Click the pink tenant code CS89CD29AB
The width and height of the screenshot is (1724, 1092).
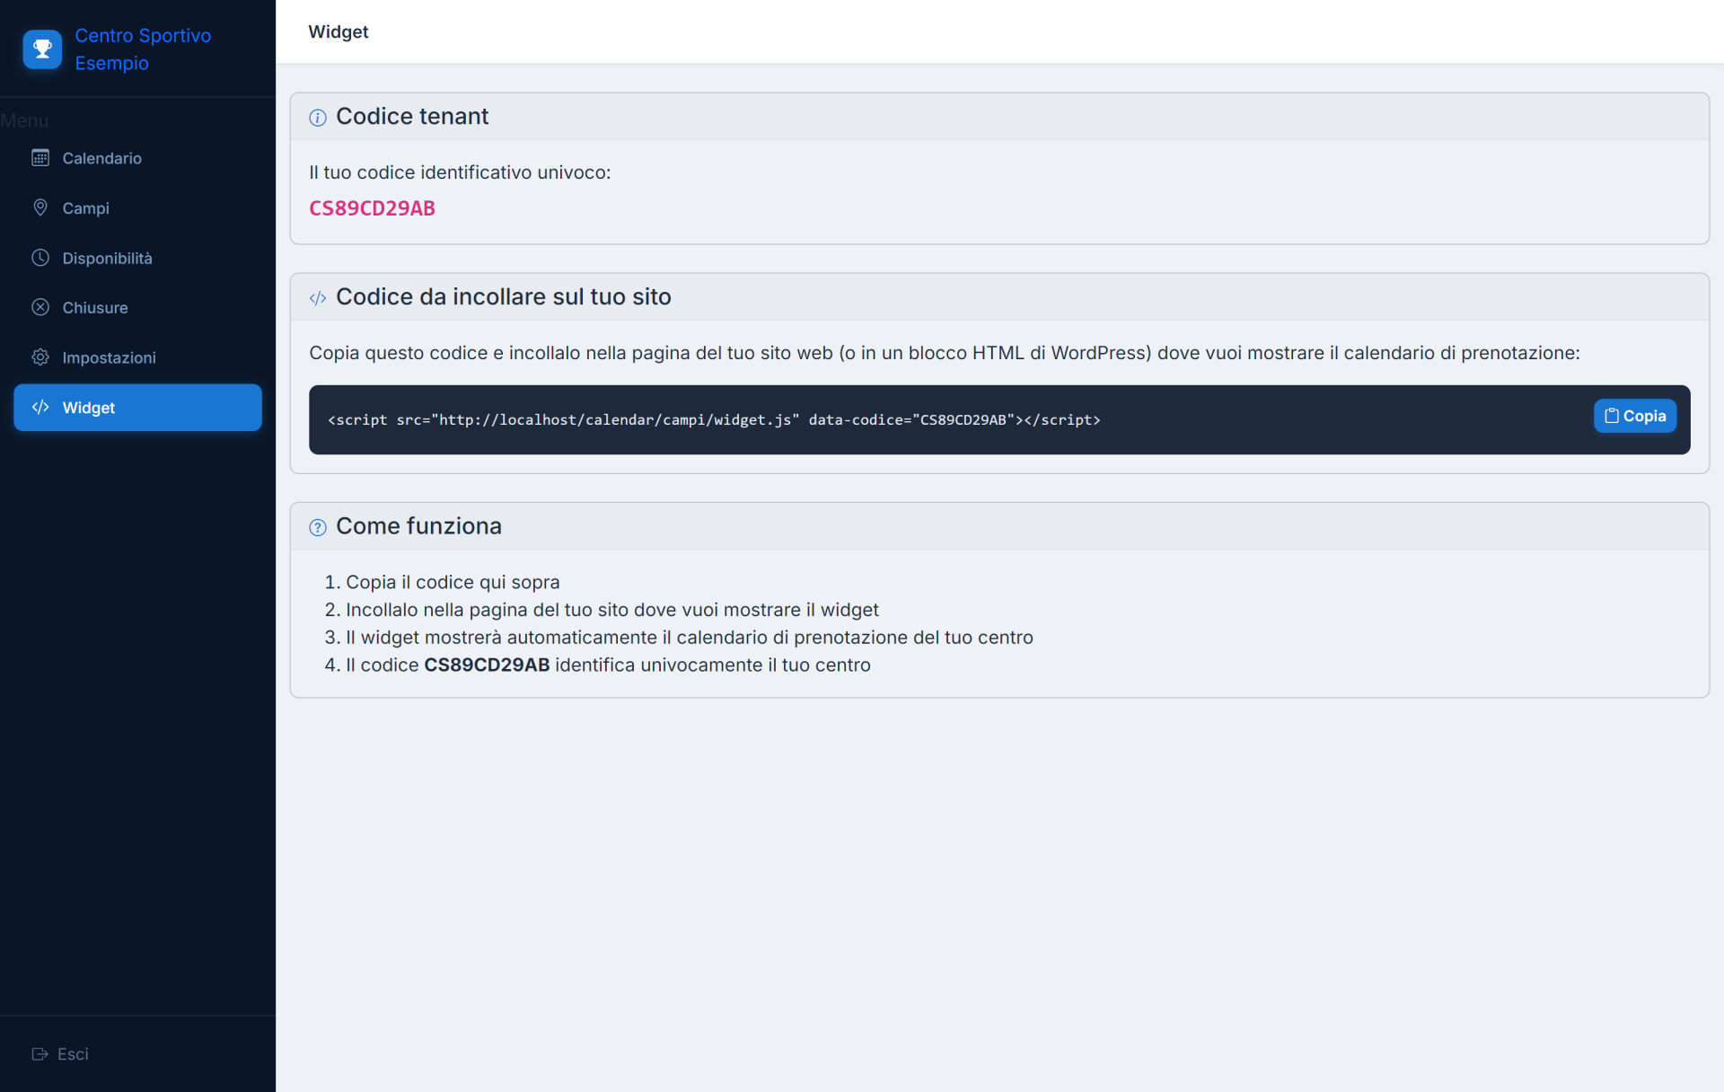(x=372, y=208)
